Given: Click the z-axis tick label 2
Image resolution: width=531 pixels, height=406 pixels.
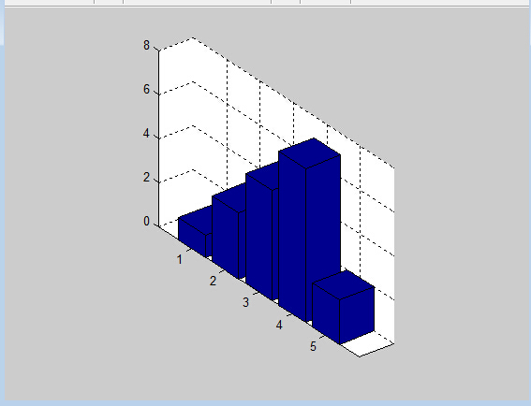Looking at the screenshot, I should tap(146, 178).
